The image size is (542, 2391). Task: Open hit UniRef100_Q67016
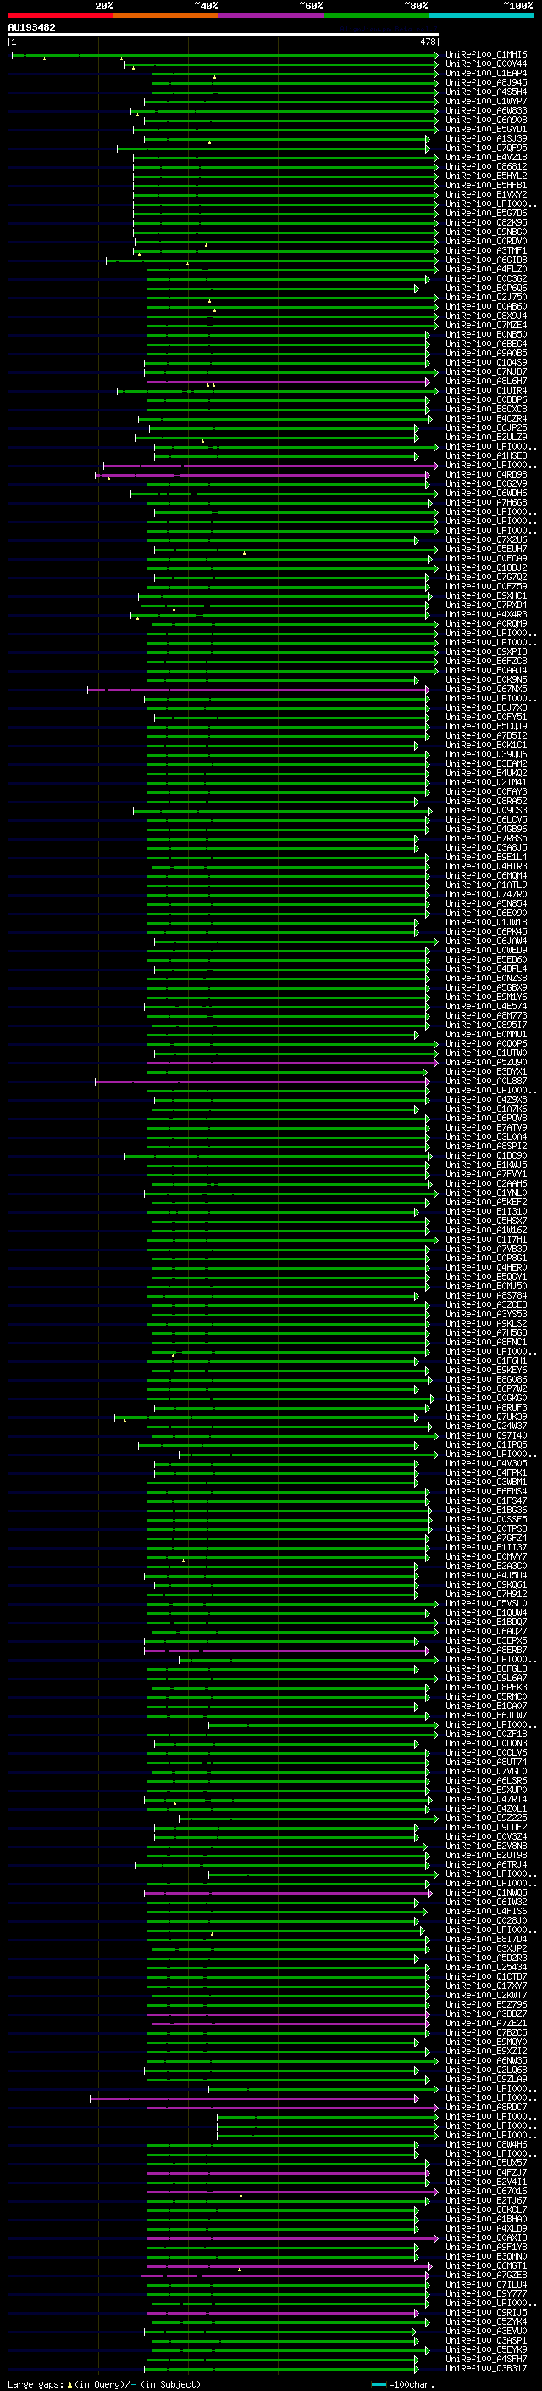point(486,2192)
